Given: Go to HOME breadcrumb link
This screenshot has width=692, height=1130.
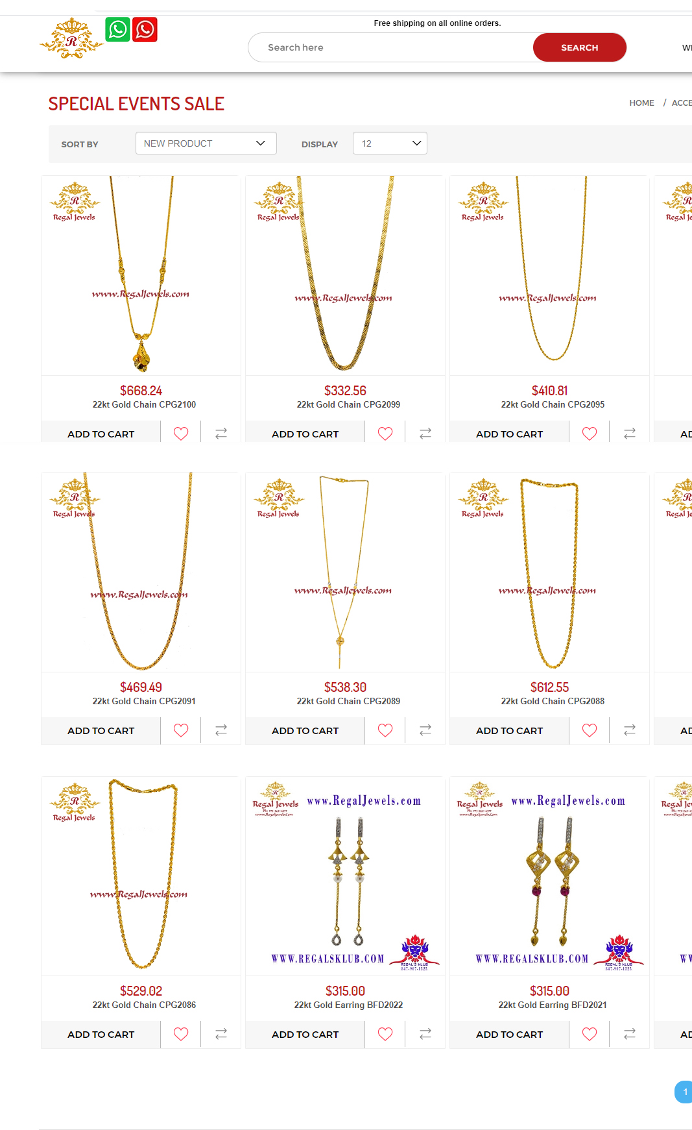Looking at the screenshot, I should 641,103.
